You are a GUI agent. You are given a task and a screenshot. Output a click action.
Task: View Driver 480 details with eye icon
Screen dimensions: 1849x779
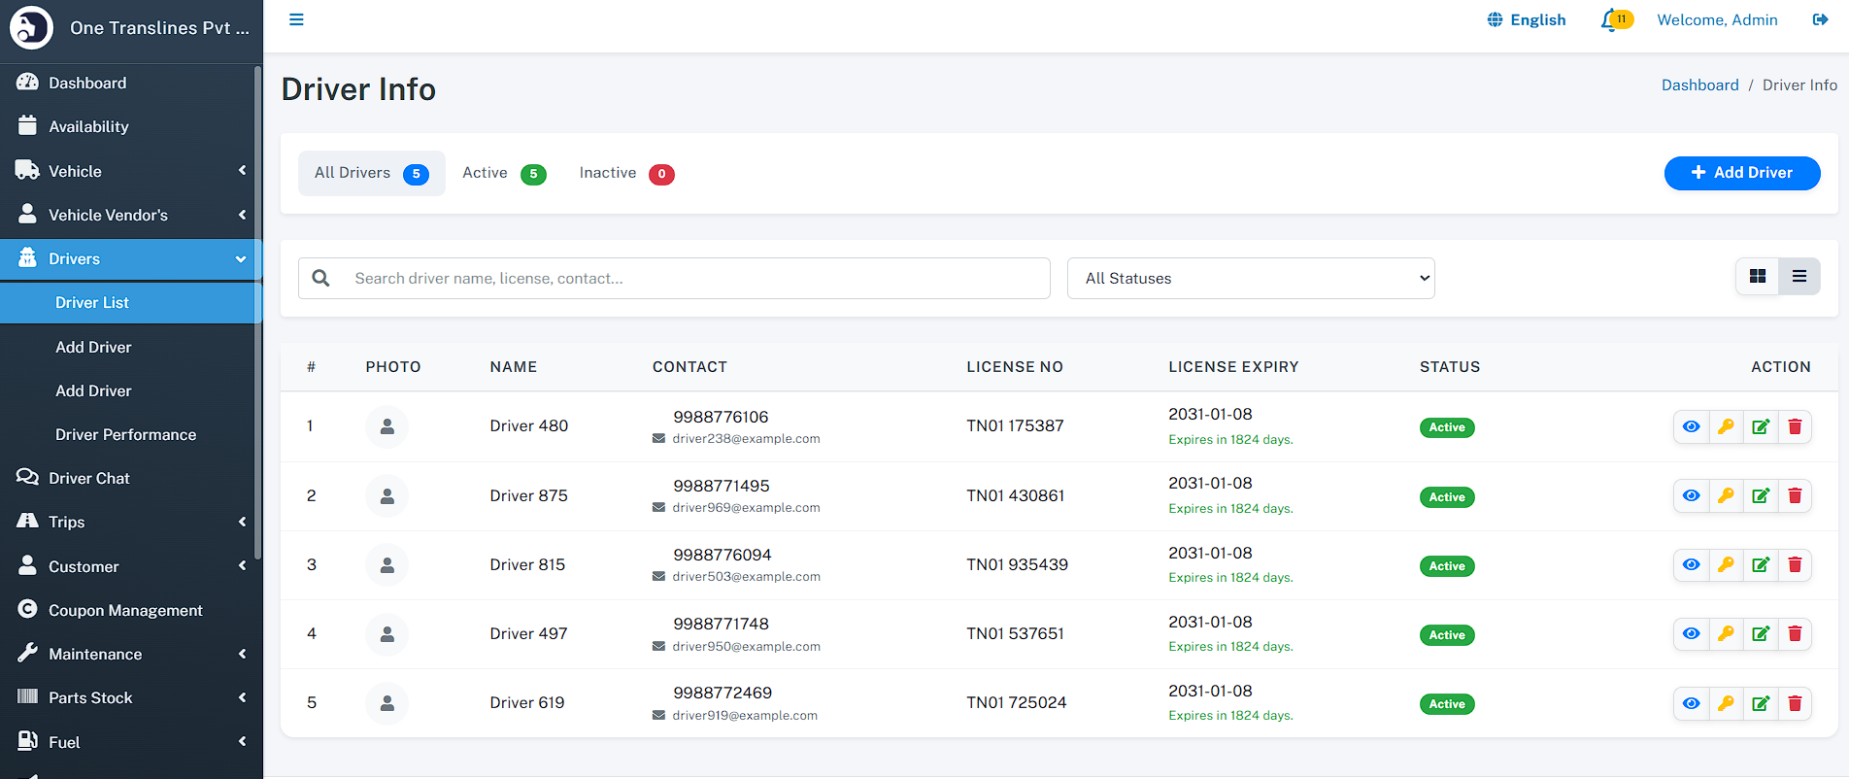coord(1691,427)
